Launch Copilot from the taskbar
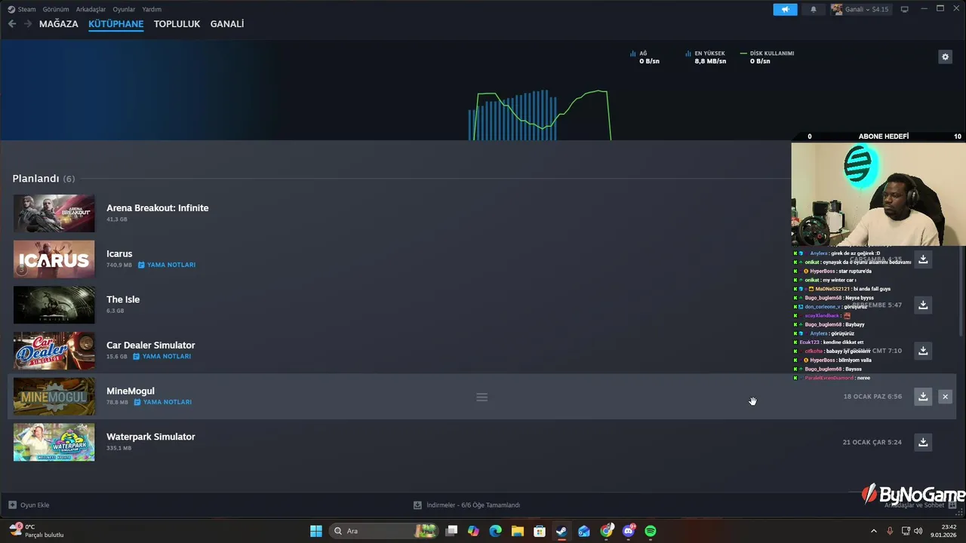 coord(473,531)
